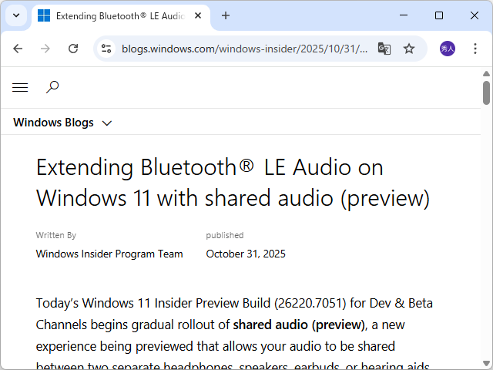Expand the Windows Blogs chevron

coord(107,123)
